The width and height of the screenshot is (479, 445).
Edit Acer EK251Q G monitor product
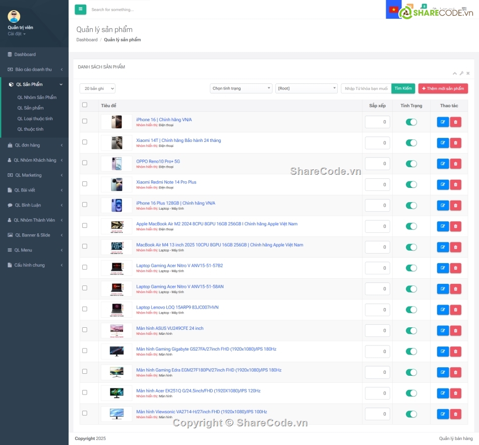(x=443, y=393)
